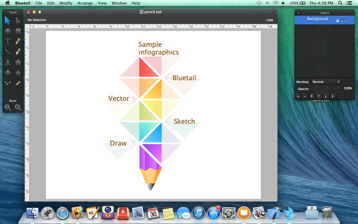Hide the Background layer with eye icon
The image size is (358, 224).
[344, 20]
